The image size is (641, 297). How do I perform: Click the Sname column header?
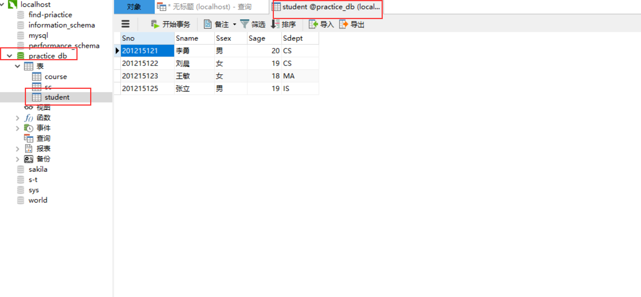tap(194, 38)
